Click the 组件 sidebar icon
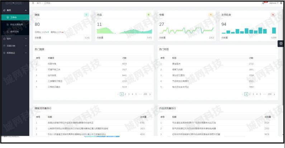Image resolution: width=285 pixels, height=148 pixels. pos(4,39)
